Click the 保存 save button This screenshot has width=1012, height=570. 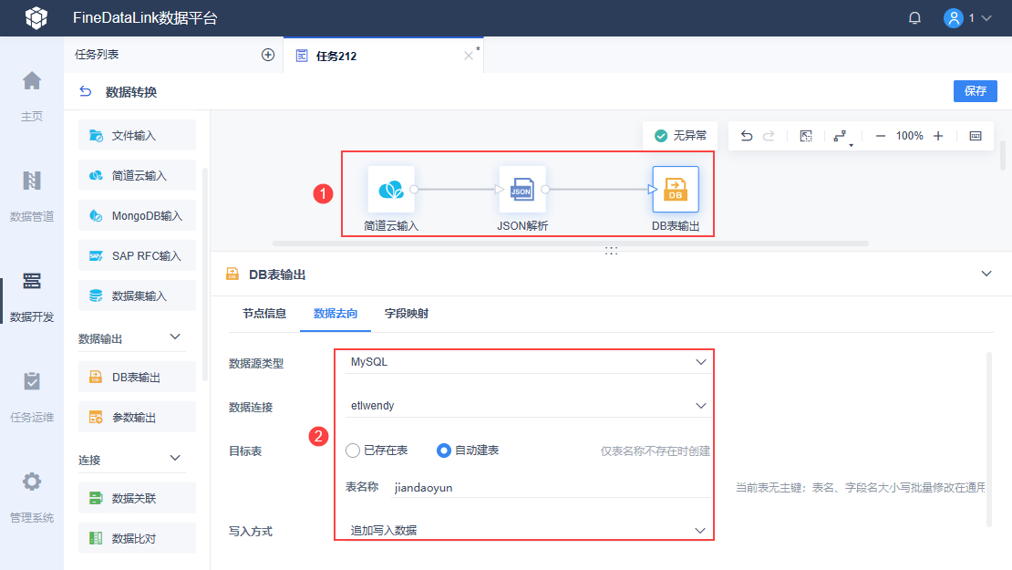point(976,91)
